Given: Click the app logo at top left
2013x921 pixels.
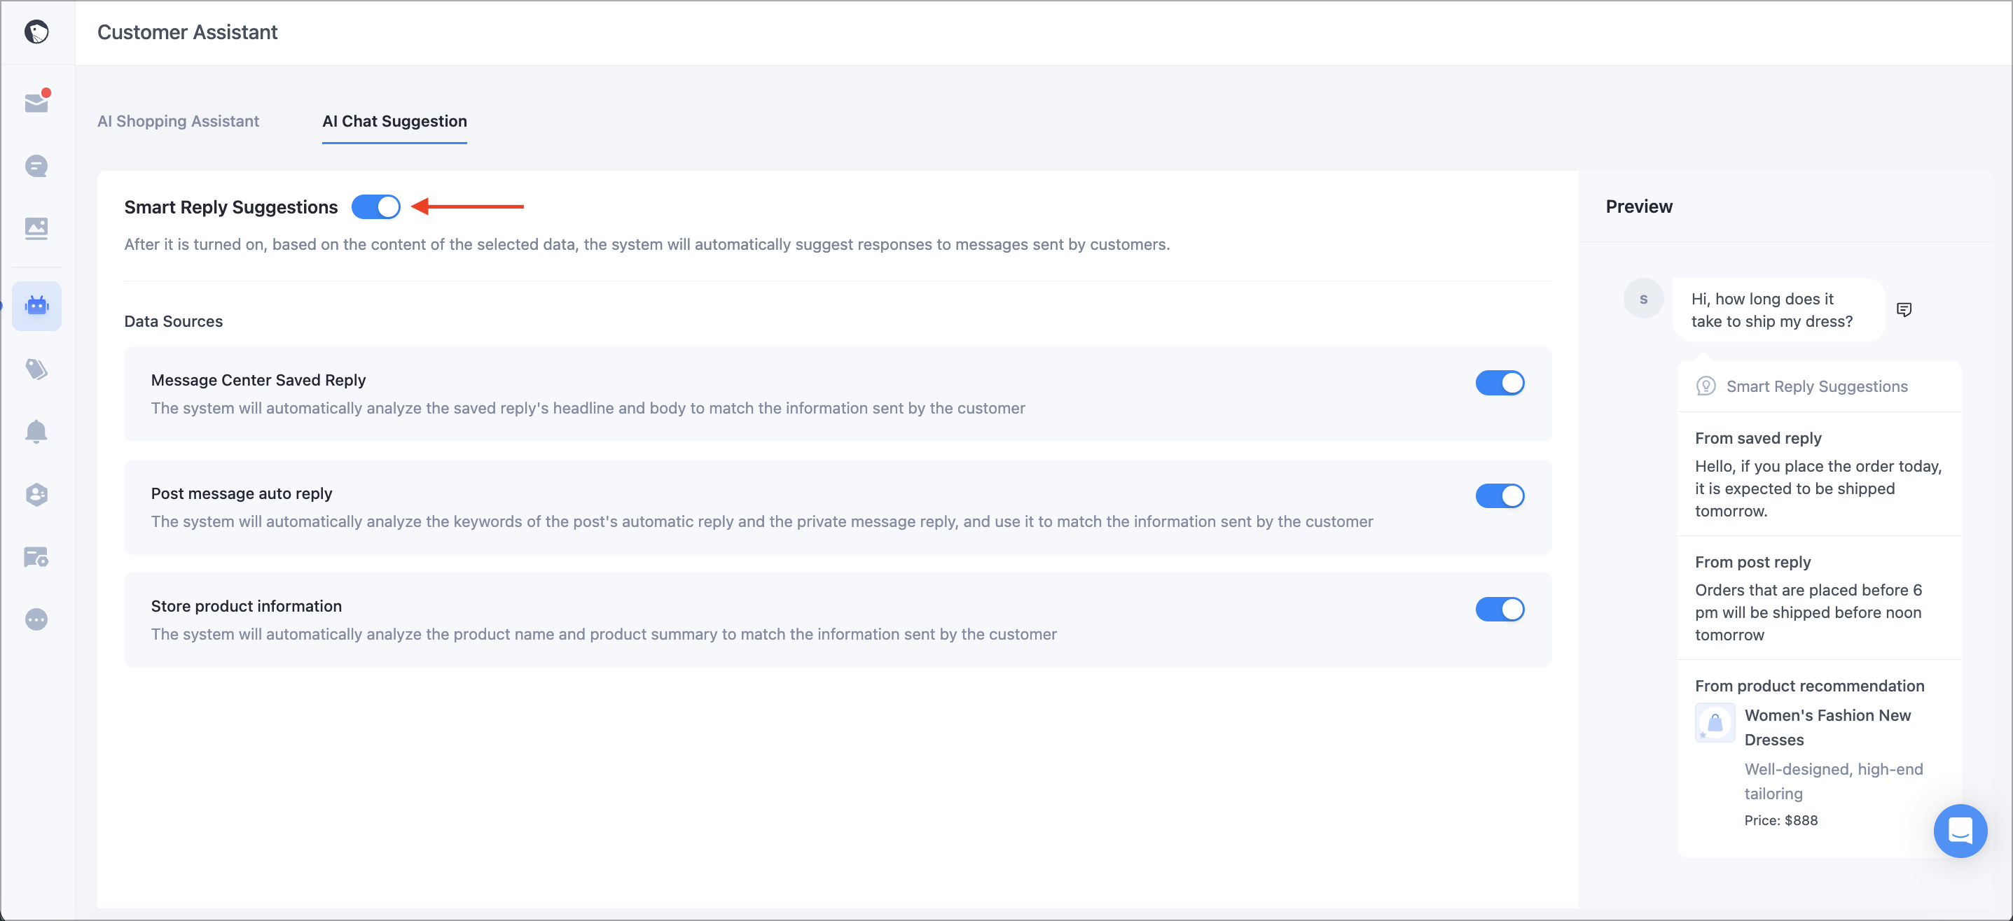Looking at the screenshot, I should tap(36, 32).
